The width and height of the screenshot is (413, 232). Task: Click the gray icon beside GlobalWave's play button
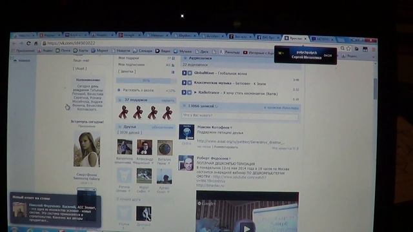[x=190, y=73]
